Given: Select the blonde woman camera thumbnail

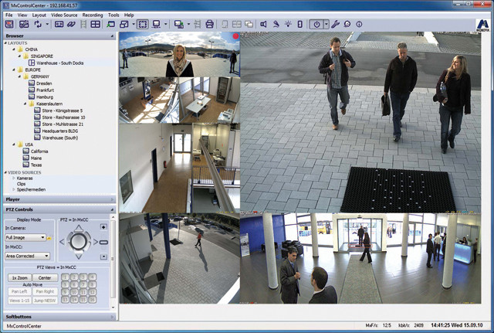Looking at the screenshot, I should click(179, 54).
